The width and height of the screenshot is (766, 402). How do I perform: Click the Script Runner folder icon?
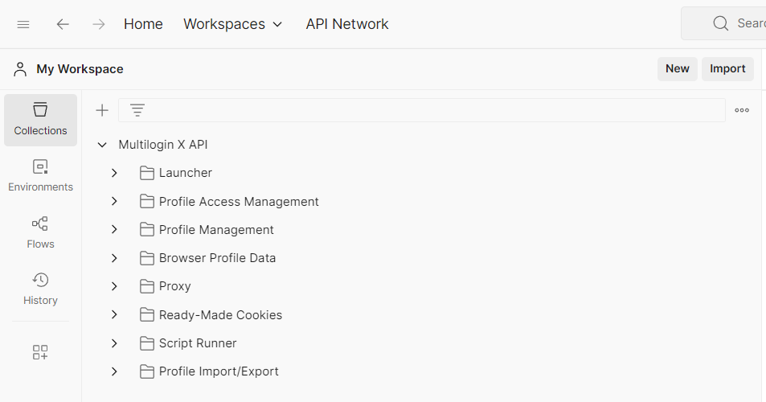(x=147, y=343)
